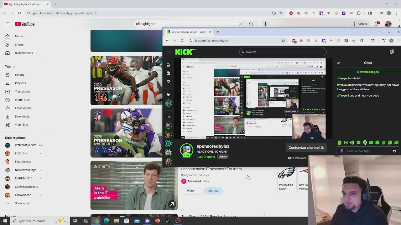This screenshot has width=401, height=225.
Task: Open TikTok from the taskbar
Action: 168,221
